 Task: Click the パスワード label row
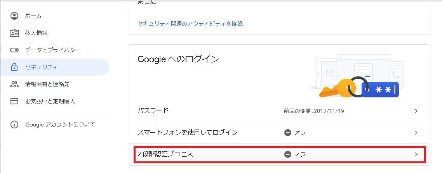279,111
